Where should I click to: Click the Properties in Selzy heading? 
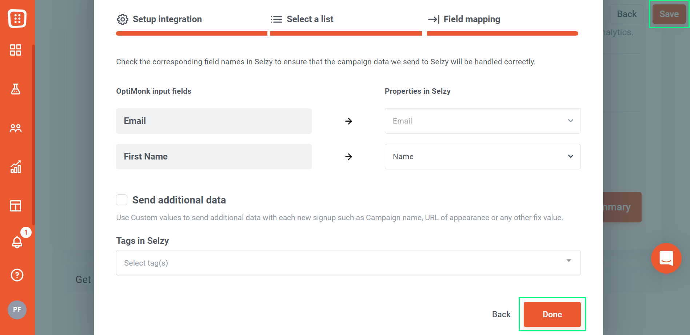[x=418, y=91]
